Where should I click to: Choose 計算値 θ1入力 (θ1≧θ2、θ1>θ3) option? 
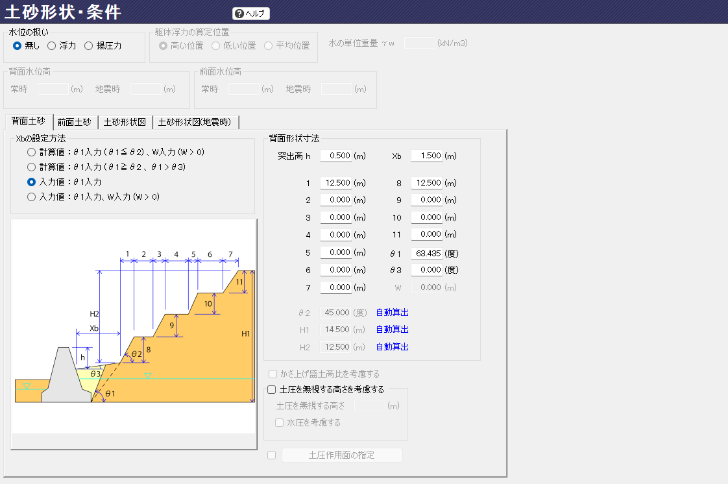click(x=32, y=167)
